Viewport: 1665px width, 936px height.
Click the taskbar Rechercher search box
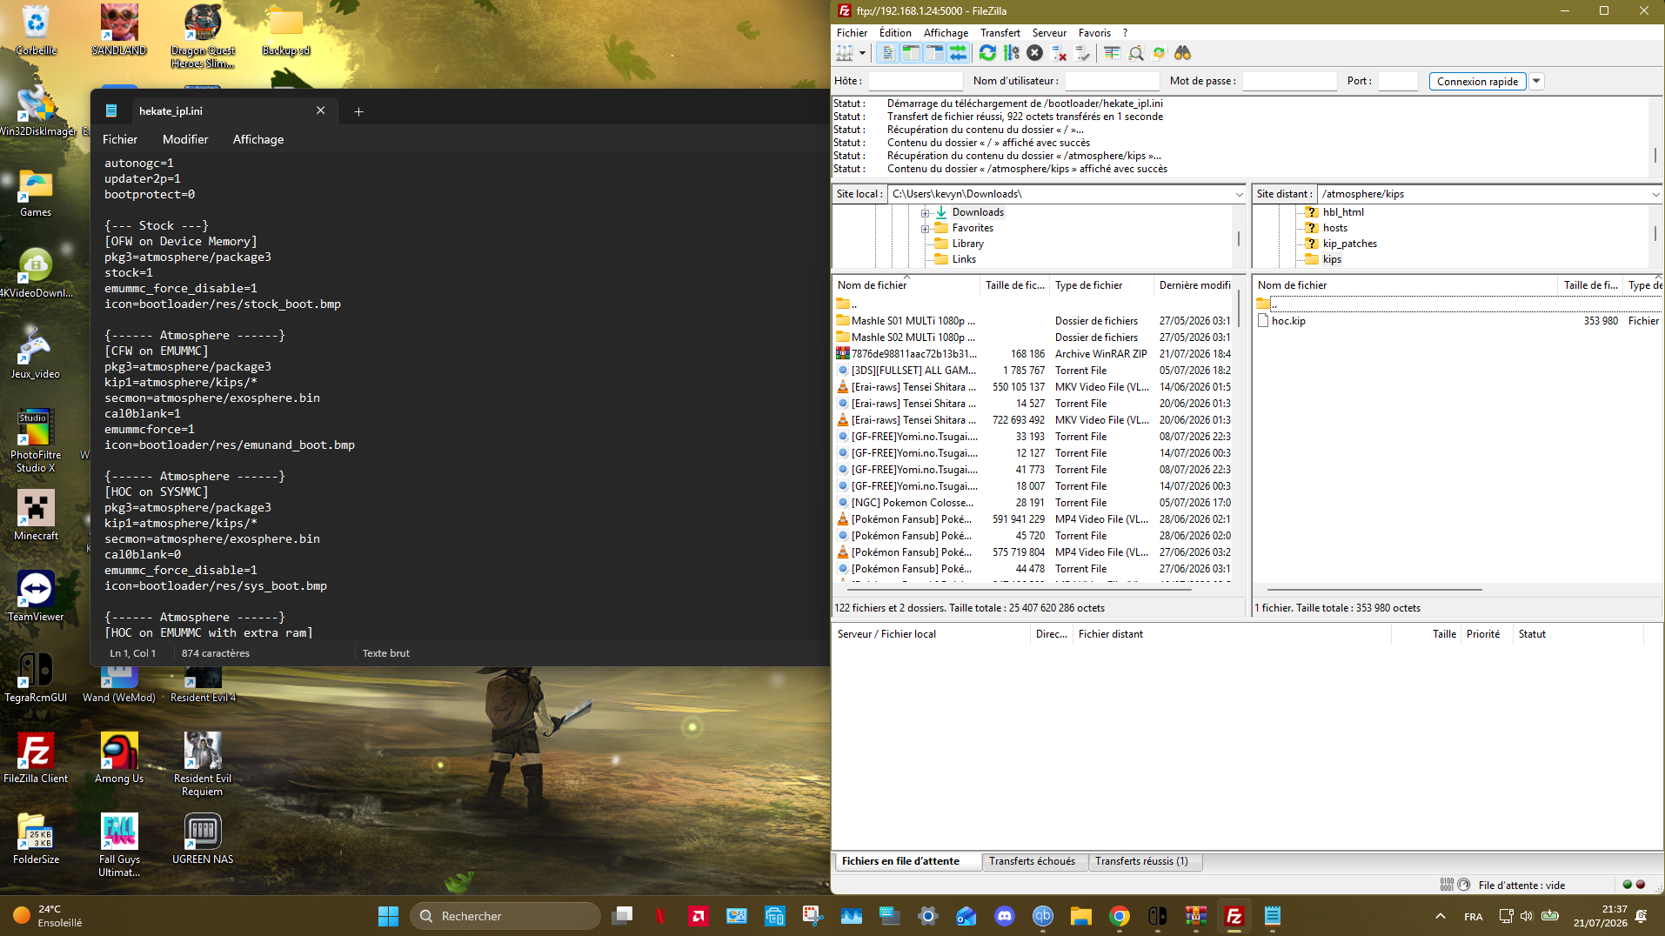click(505, 916)
